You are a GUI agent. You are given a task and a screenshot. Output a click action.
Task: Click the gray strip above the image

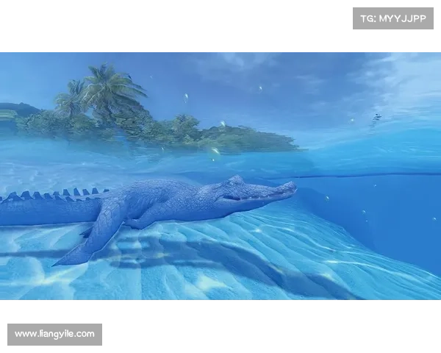click(220, 49)
